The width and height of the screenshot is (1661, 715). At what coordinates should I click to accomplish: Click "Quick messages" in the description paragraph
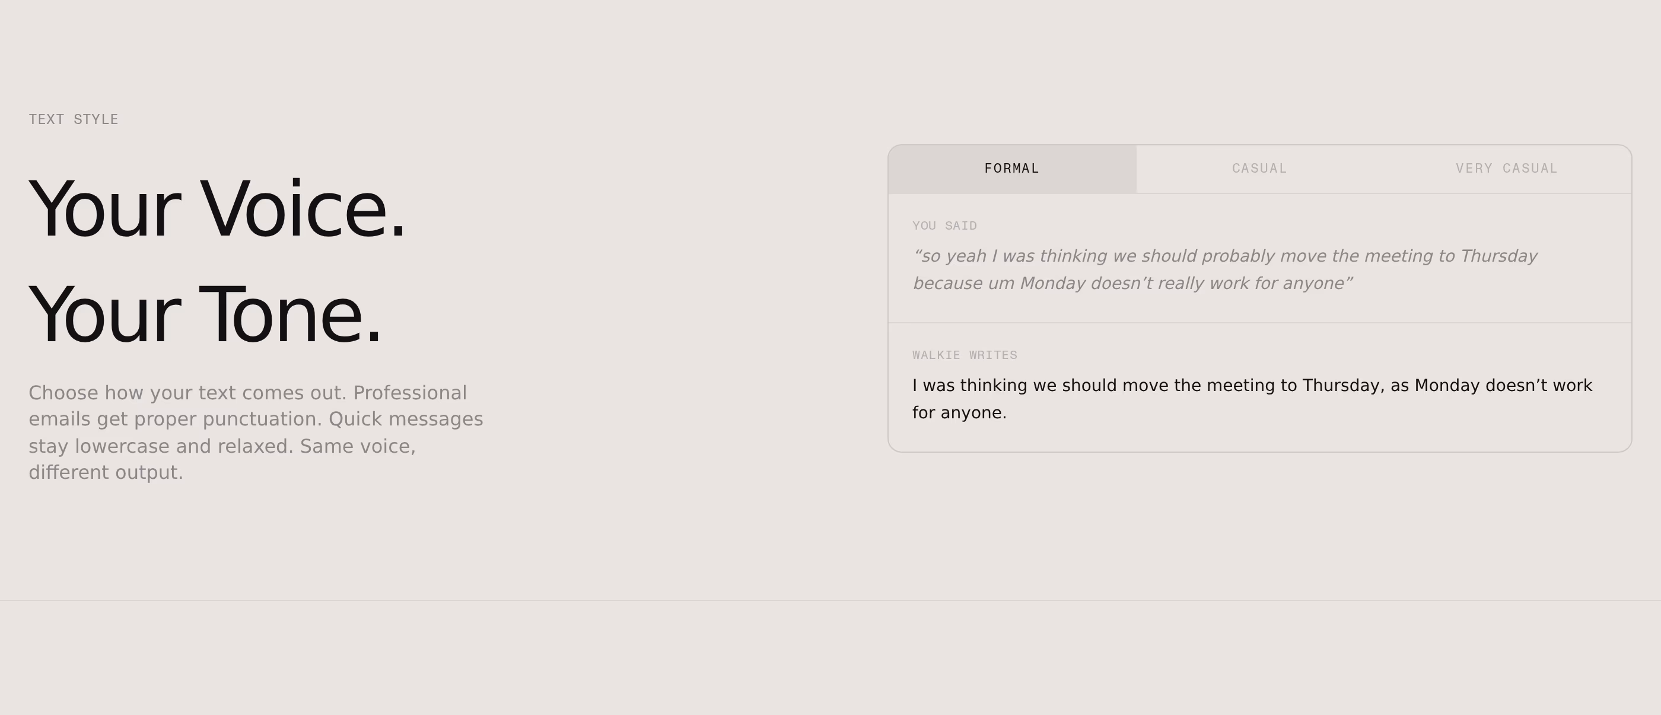pos(406,420)
